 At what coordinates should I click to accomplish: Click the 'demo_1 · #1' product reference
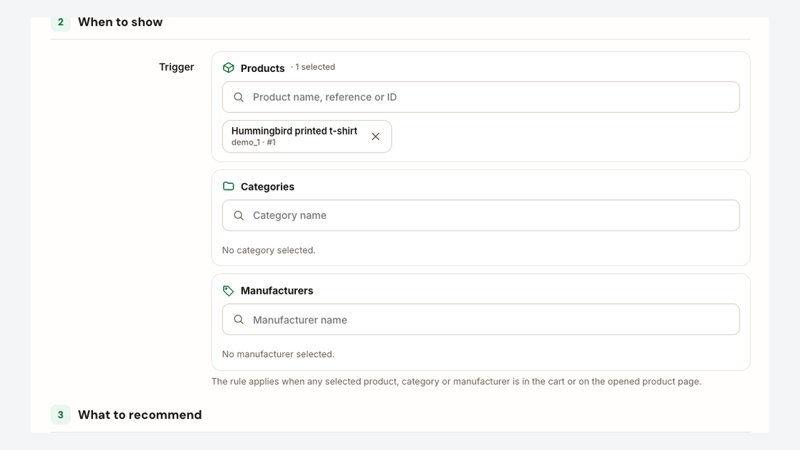254,142
